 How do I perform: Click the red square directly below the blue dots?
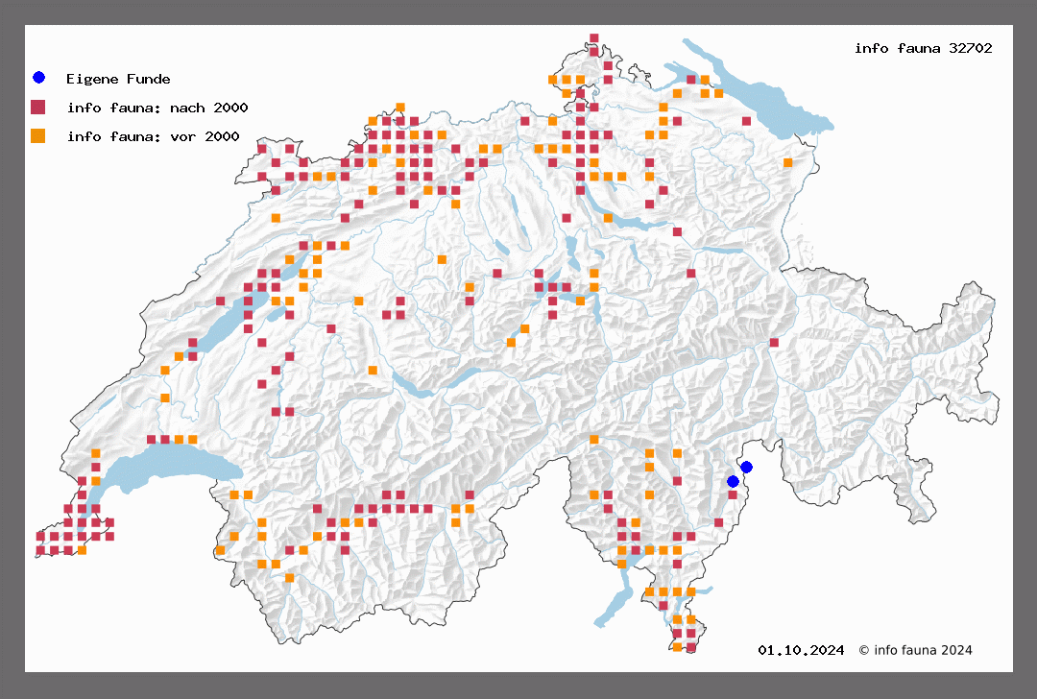733,494
